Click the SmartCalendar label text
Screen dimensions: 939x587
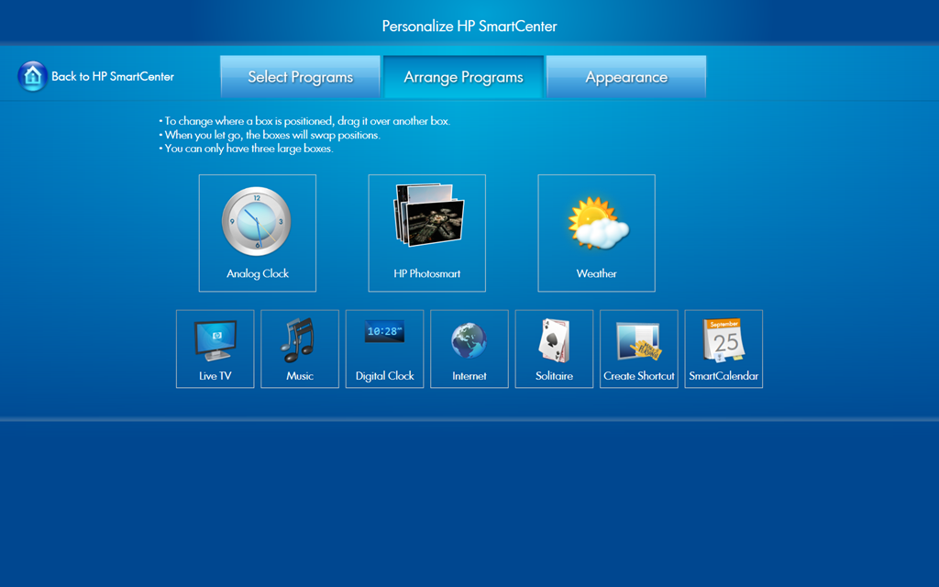click(724, 376)
